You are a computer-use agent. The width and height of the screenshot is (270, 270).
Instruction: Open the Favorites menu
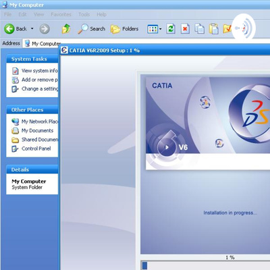61,14
